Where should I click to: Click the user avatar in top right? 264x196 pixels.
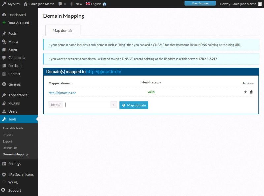pos(260,4)
